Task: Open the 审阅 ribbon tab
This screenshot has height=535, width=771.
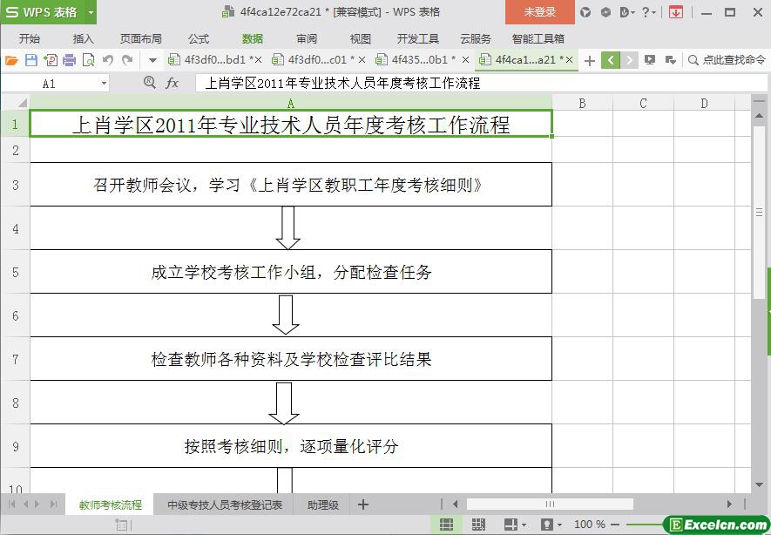Action: tap(307, 39)
